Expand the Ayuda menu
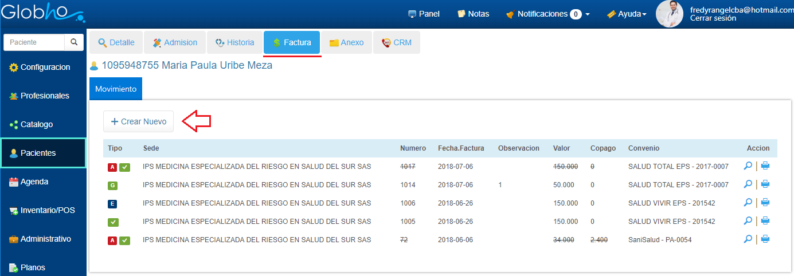The width and height of the screenshot is (794, 276). (x=626, y=14)
